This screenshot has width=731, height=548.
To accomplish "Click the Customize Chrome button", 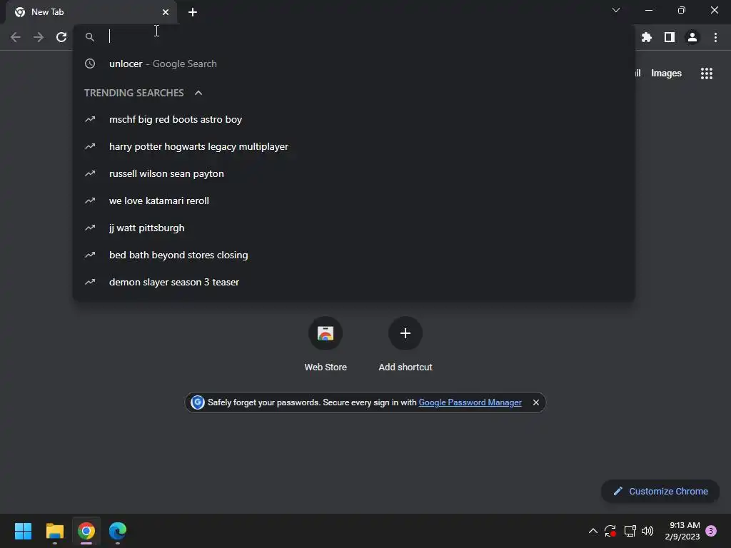I will pyautogui.click(x=660, y=491).
